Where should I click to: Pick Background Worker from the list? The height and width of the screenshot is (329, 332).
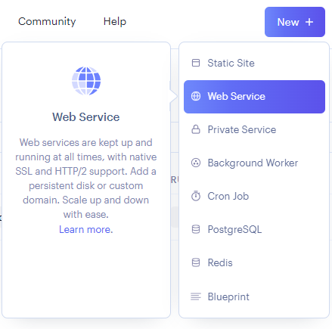(254, 163)
